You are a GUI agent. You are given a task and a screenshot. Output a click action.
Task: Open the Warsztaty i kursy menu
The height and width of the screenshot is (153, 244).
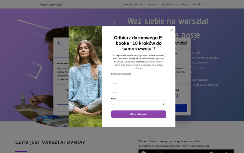tap(134, 4)
